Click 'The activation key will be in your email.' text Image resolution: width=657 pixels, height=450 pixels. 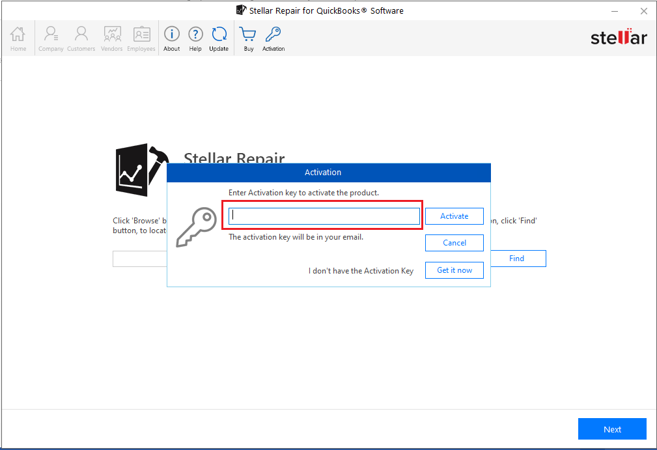296,237
